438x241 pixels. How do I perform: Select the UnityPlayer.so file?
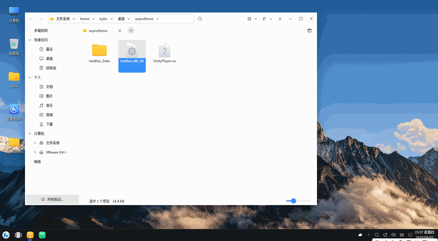click(x=164, y=50)
